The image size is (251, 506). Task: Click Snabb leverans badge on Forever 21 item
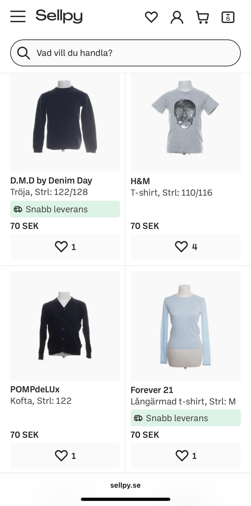[x=186, y=418]
